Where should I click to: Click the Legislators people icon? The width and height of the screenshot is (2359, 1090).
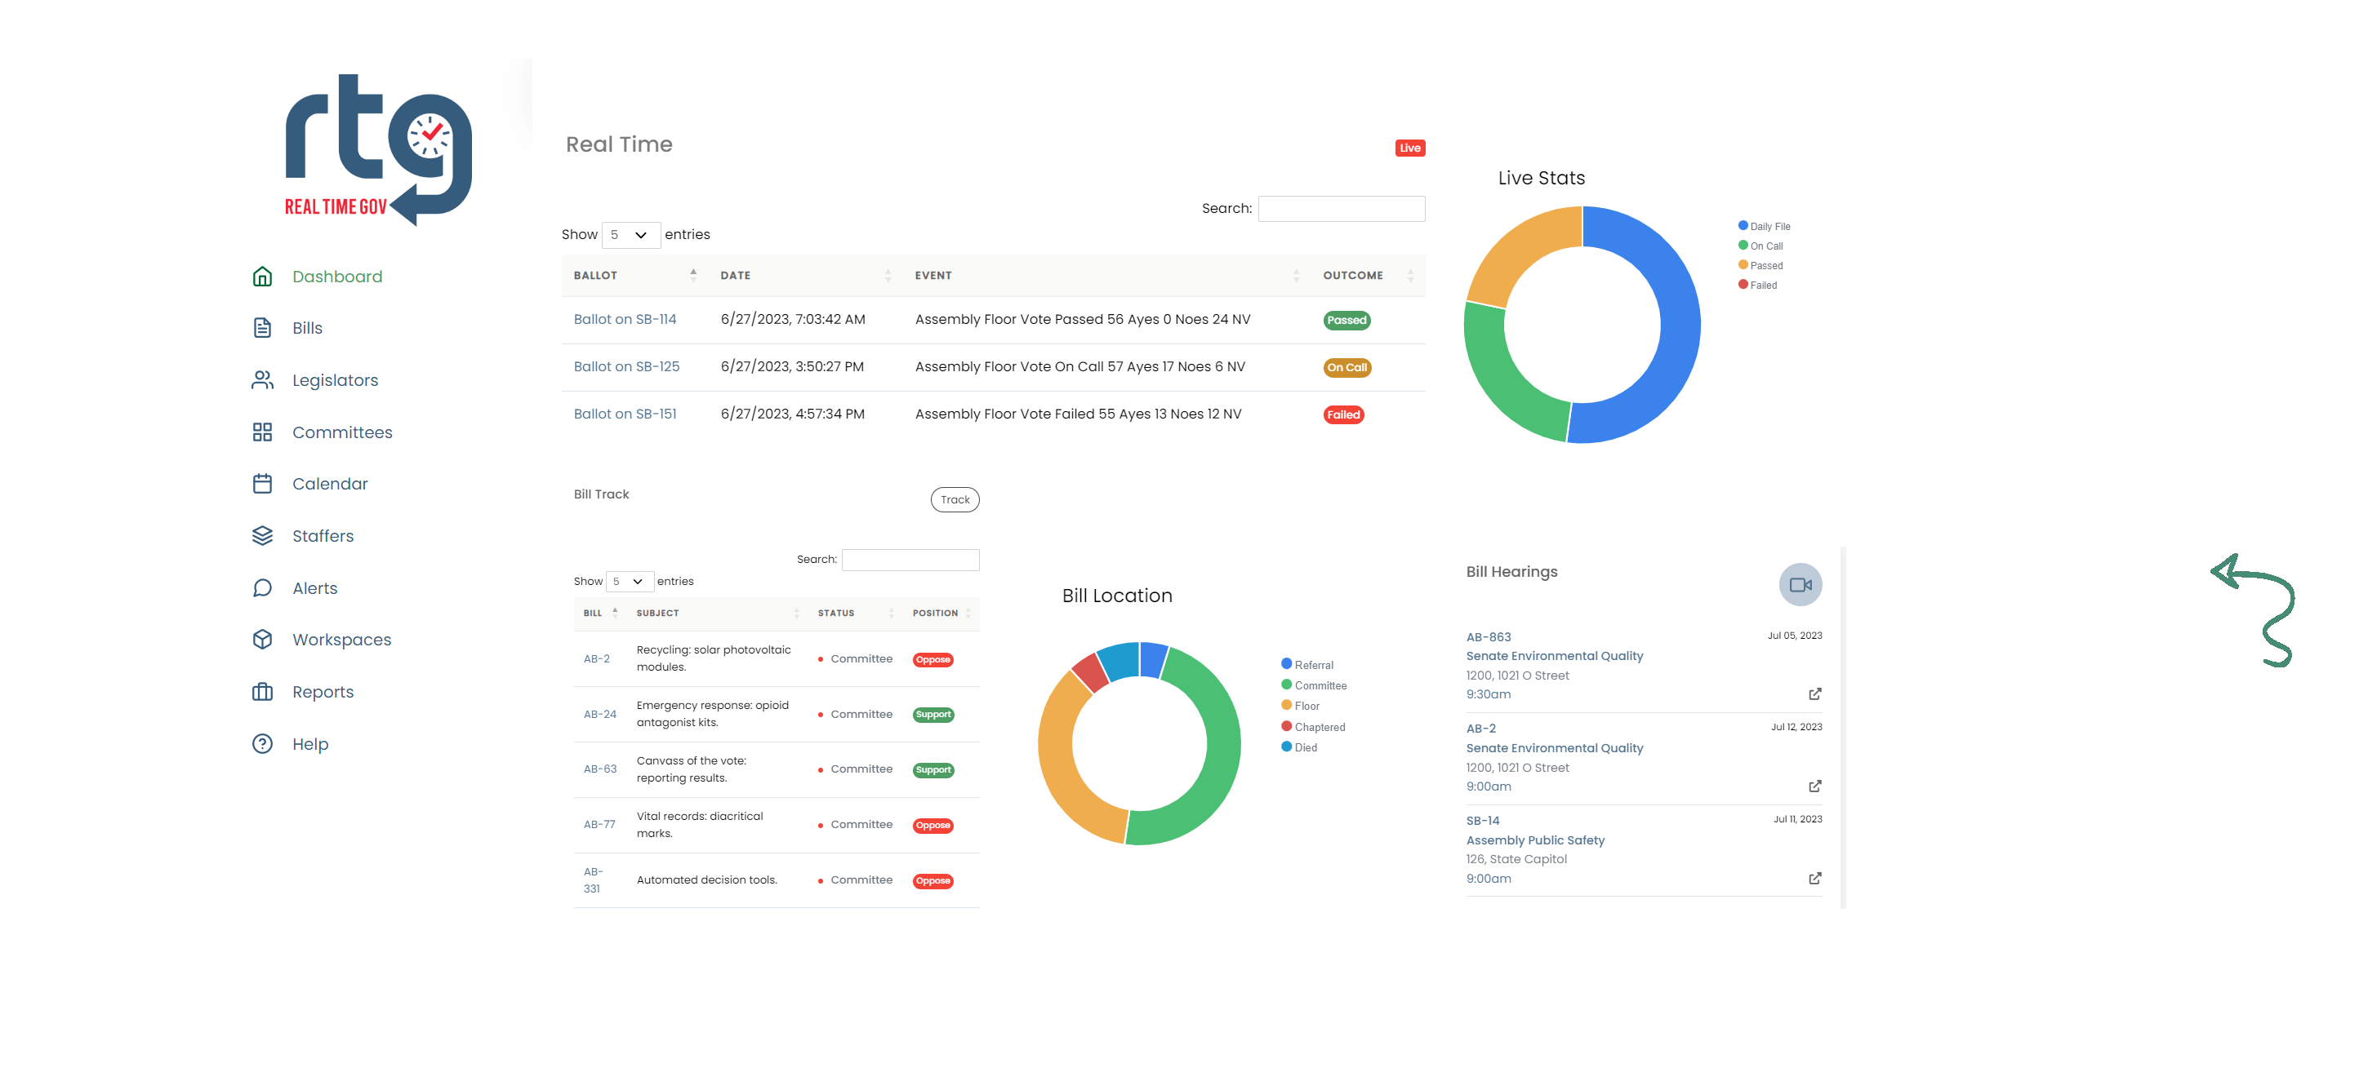263,380
